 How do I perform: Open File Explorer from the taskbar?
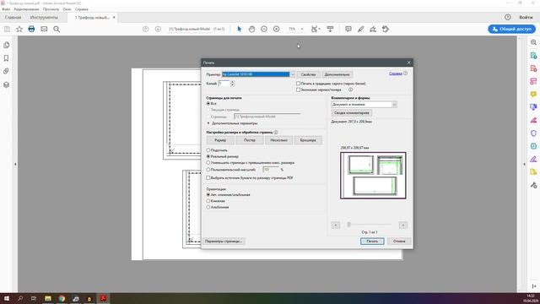click(x=48, y=298)
